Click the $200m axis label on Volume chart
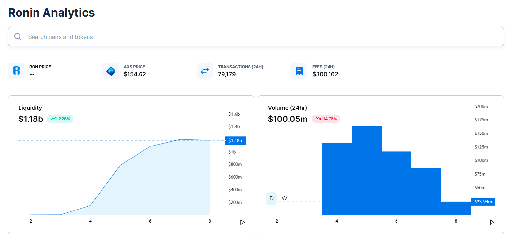The height and width of the screenshot is (242, 512). tap(481, 106)
